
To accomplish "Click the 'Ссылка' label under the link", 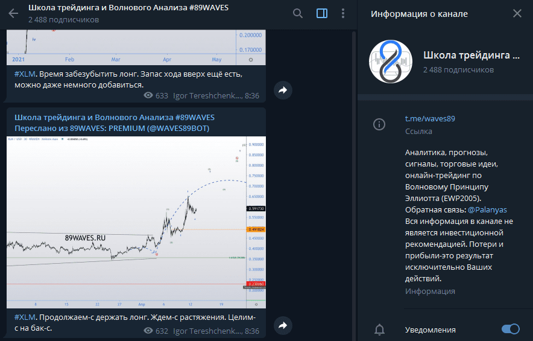I will (418, 132).
